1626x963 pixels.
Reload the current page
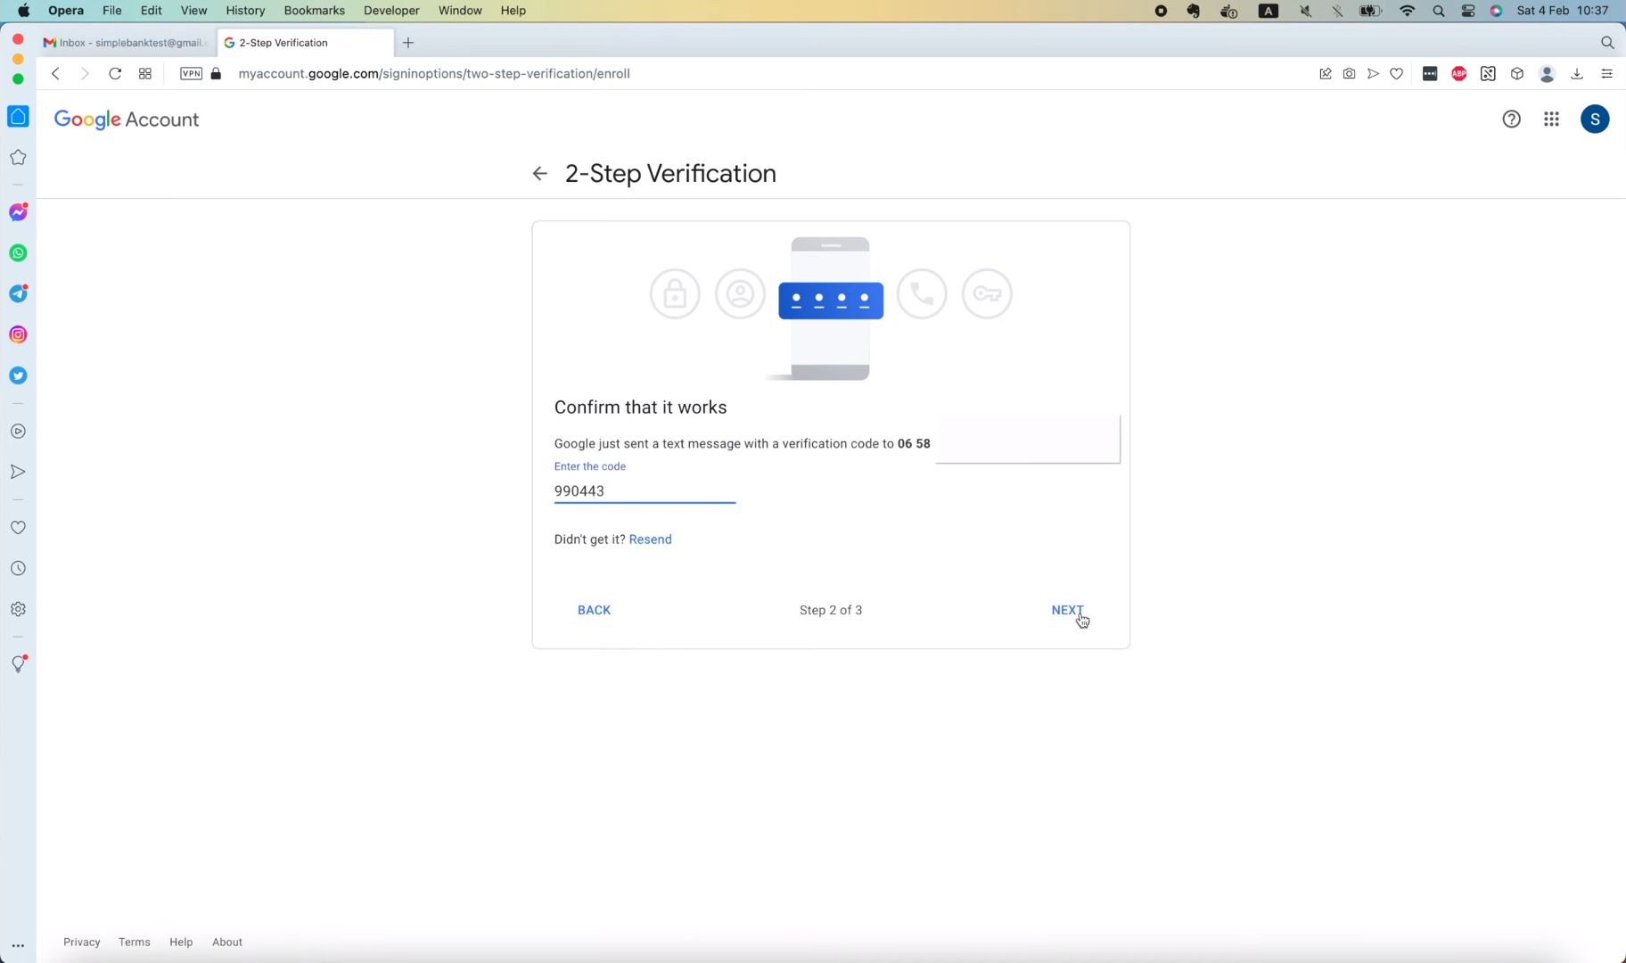[115, 74]
